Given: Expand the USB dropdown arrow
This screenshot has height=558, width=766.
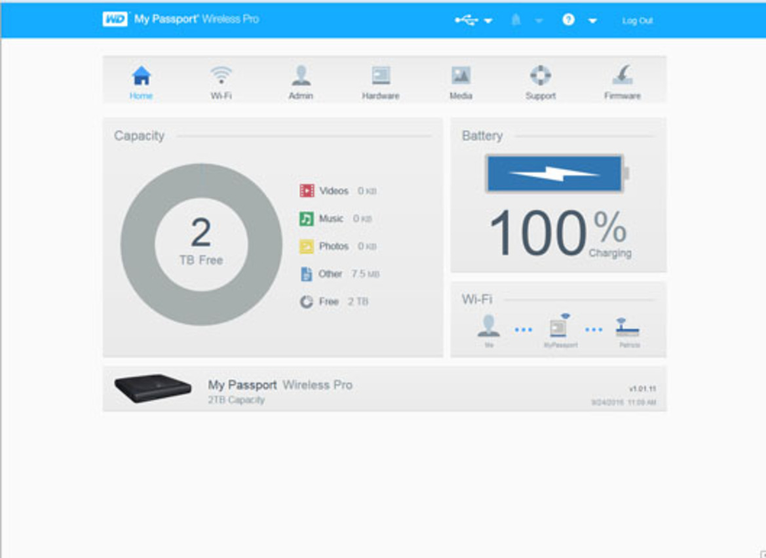Looking at the screenshot, I should coord(488,21).
